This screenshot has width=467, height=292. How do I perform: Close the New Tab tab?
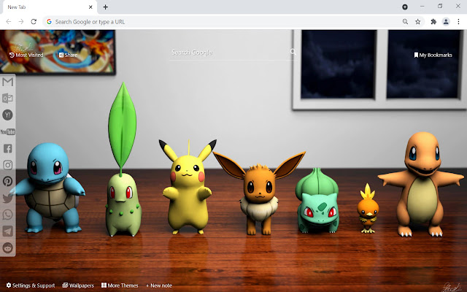pos(90,7)
